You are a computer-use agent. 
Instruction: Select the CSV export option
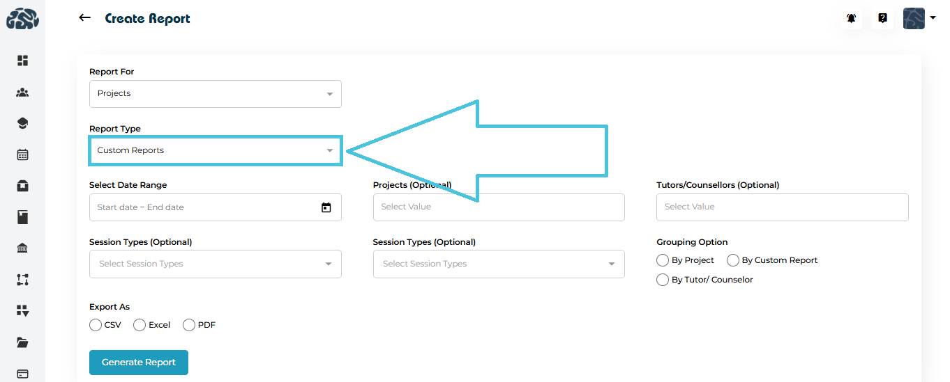96,325
